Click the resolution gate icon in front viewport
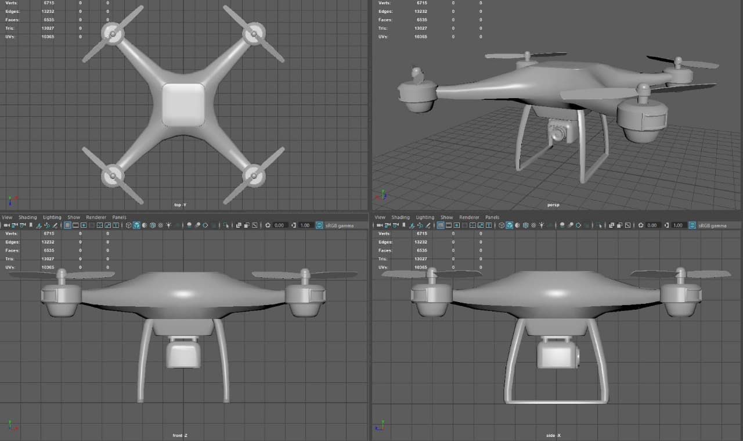Viewport: 743px width, 441px height. [x=84, y=225]
